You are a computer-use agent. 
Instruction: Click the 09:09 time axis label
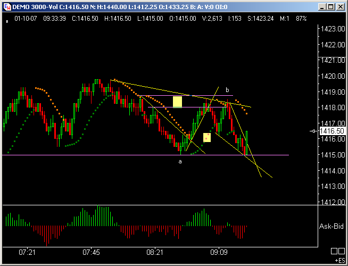click(219, 252)
